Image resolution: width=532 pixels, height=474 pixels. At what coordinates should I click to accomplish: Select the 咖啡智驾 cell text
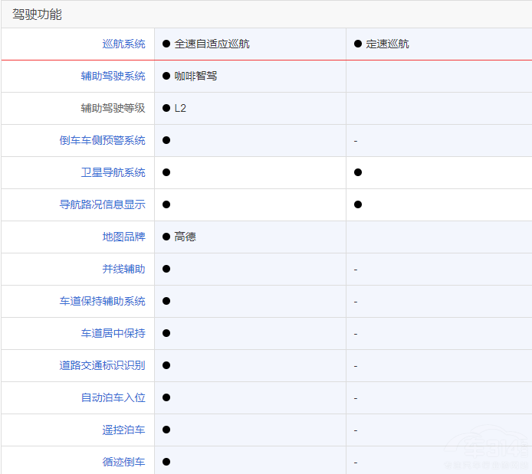pyautogui.click(x=195, y=76)
